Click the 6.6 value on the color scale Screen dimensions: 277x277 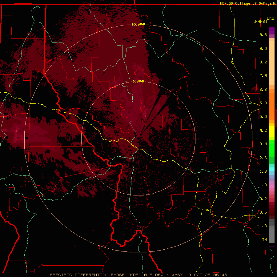tap(263, 89)
